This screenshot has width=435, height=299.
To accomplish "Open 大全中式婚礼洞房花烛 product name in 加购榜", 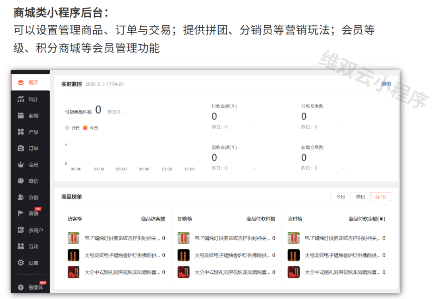I will [x=232, y=272].
